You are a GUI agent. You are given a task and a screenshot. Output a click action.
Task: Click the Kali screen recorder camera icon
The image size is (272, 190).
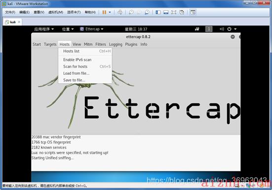(x=197, y=29)
